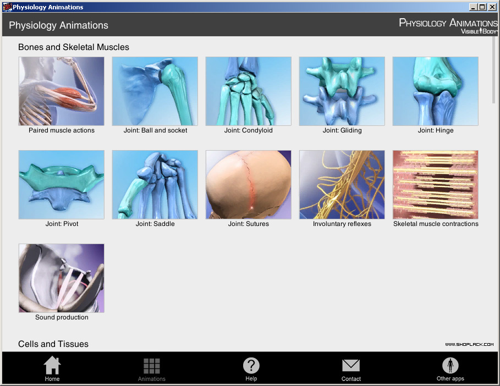This screenshot has height=386, width=500.
Task: Click the 'Bones and Skeletal Muscles' heading
Action: [x=74, y=47]
